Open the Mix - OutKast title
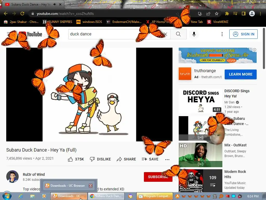This screenshot has height=200, width=266. (235, 145)
